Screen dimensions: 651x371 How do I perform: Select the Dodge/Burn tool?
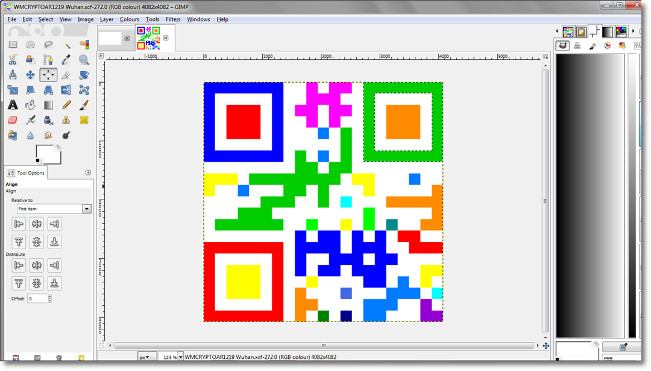click(x=66, y=135)
